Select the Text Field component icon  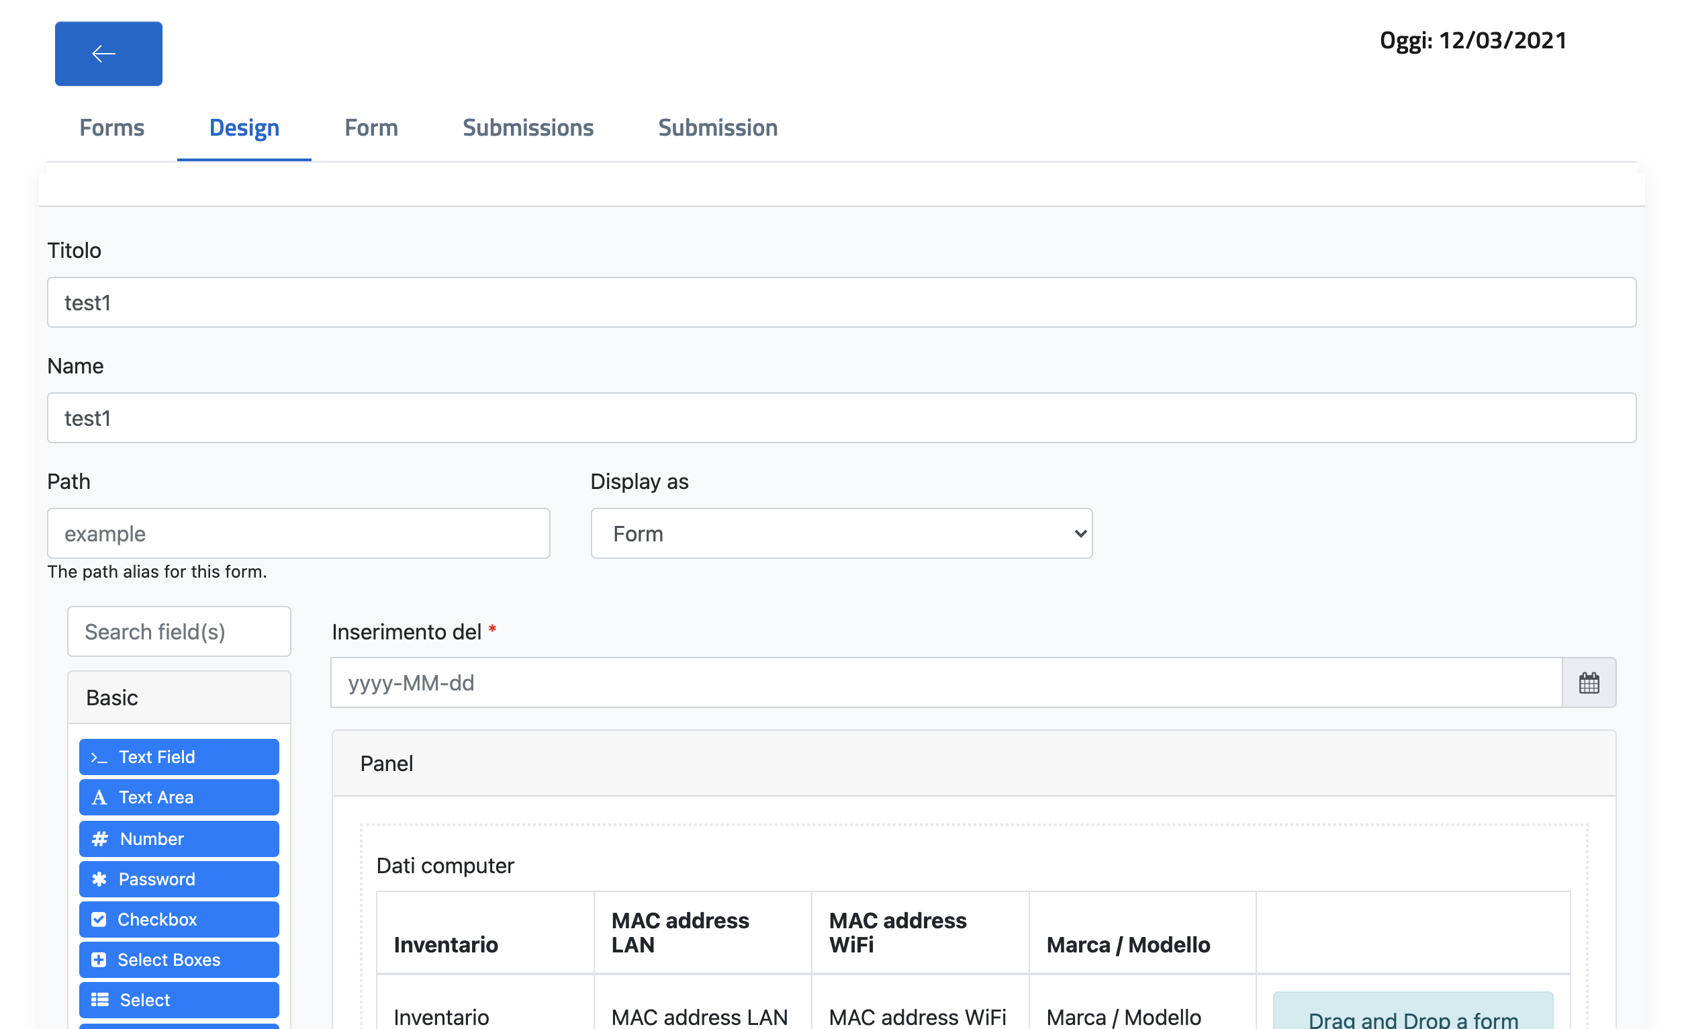100,757
